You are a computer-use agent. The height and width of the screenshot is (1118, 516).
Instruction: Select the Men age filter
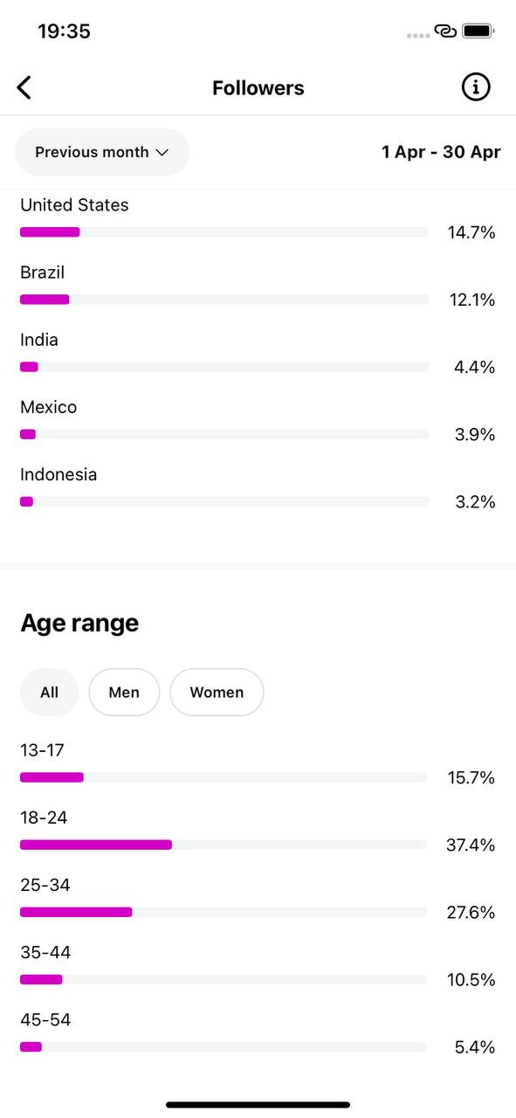tap(124, 693)
